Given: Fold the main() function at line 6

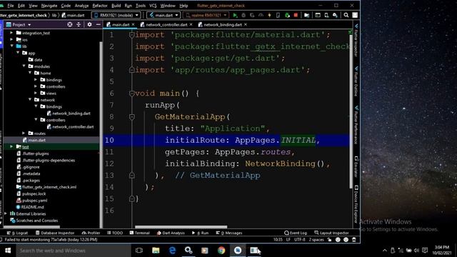Looking at the screenshot, I should [131, 94].
